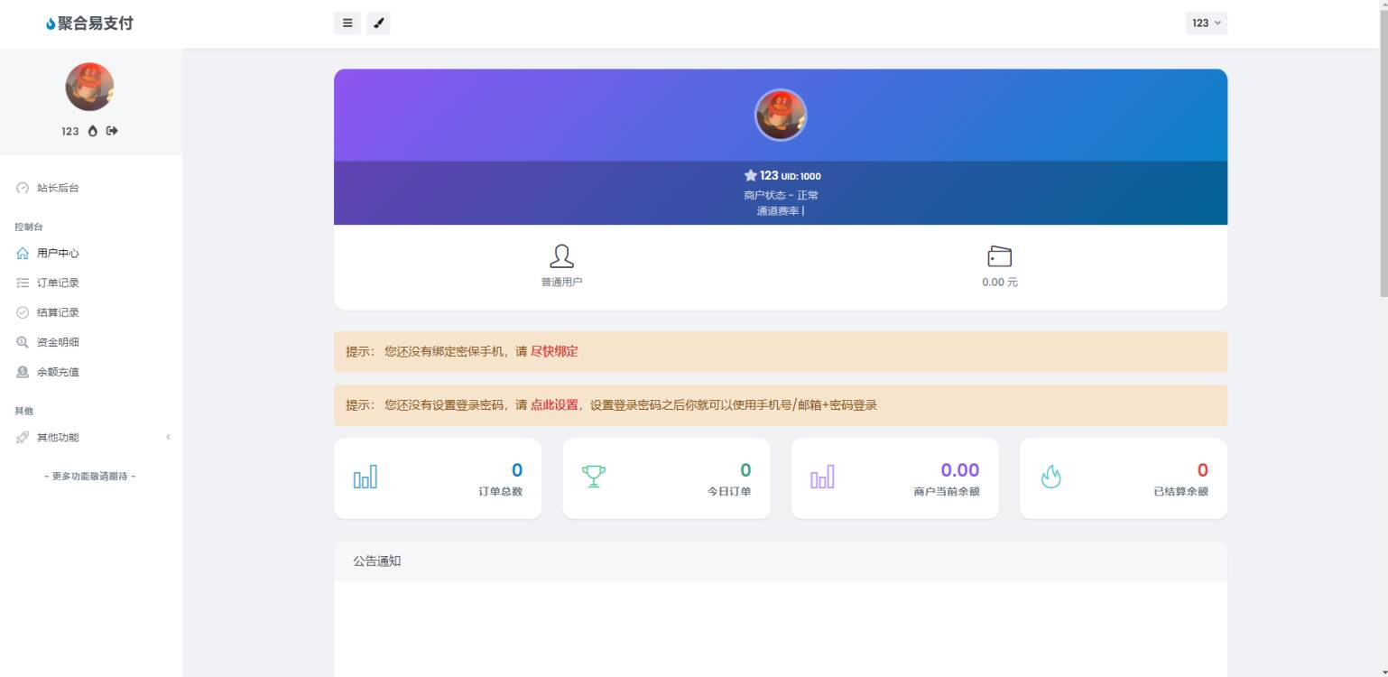Click the wallet icon above 0.00 元
Image resolution: width=1388 pixels, height=677 pixels.
coord(999,256)
